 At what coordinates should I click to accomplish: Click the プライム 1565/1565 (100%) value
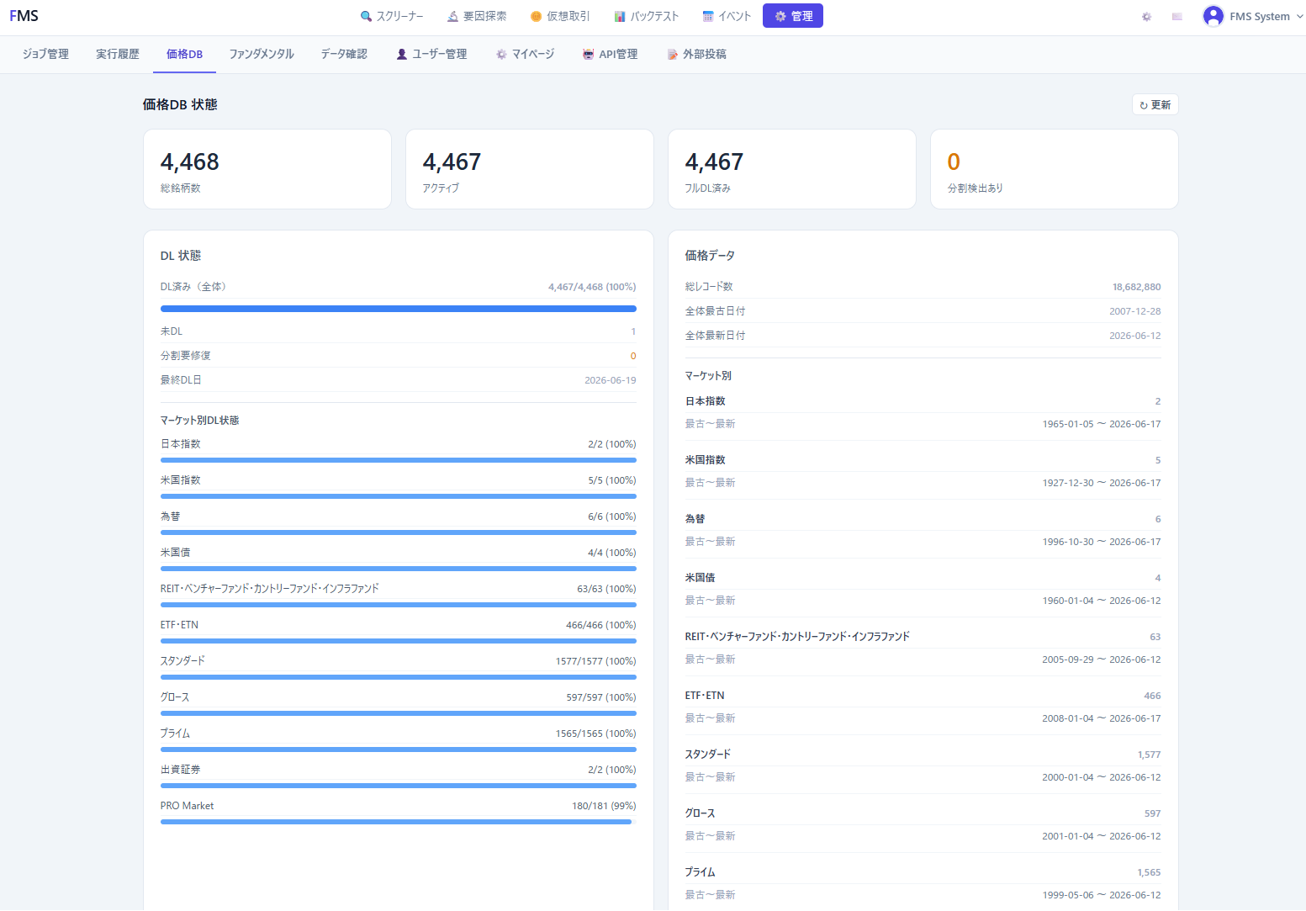point(596,734)
